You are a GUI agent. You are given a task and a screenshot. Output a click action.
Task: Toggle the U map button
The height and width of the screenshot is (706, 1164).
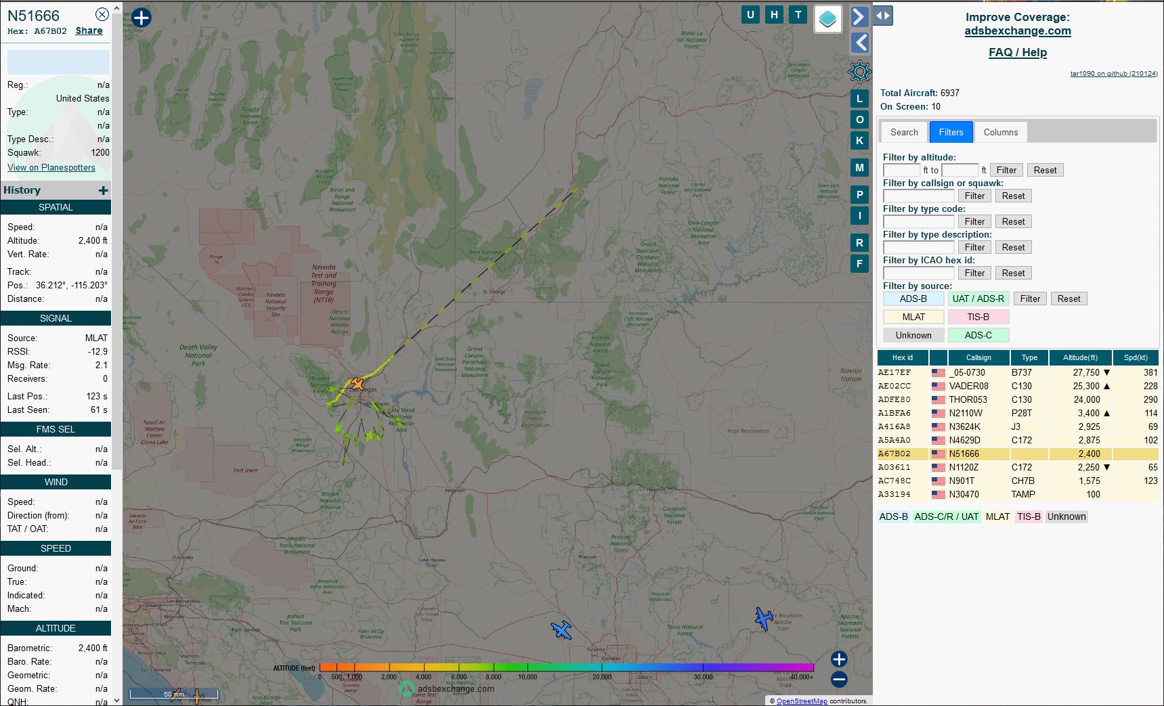750,15
